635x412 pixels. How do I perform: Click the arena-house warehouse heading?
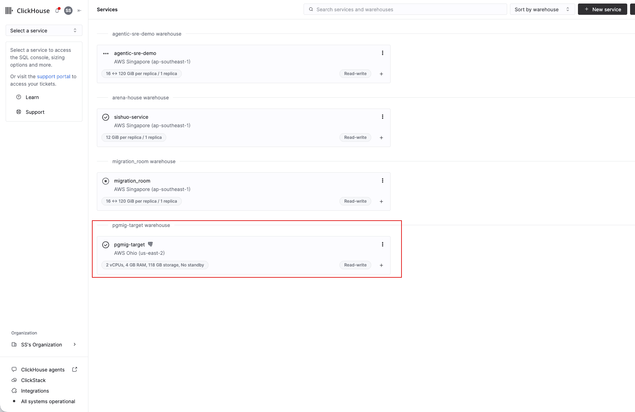click(141, 98)
